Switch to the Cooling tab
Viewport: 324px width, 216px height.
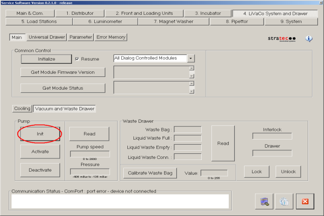[x=22, y=109]
